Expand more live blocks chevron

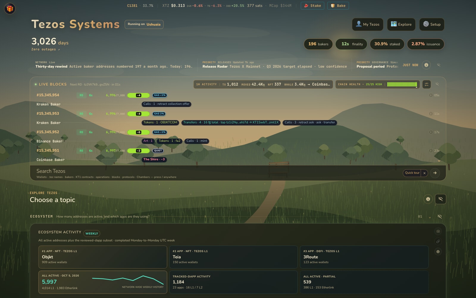tap(439, 161)
